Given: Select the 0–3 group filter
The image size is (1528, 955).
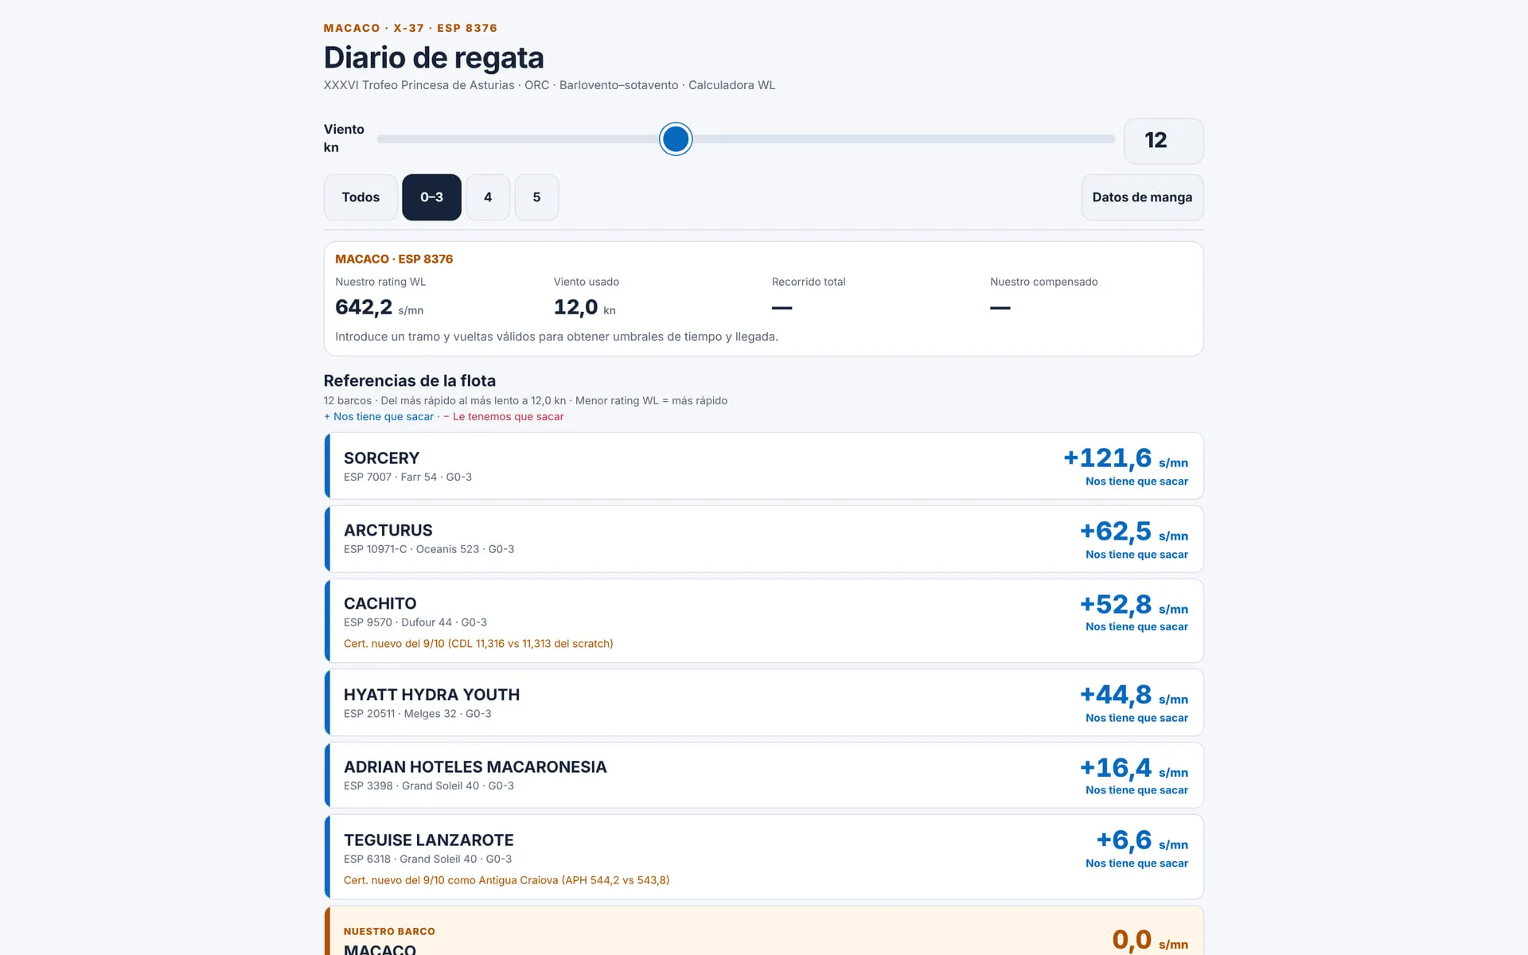Looking at the screenshot, I should [x=431, y=197].
